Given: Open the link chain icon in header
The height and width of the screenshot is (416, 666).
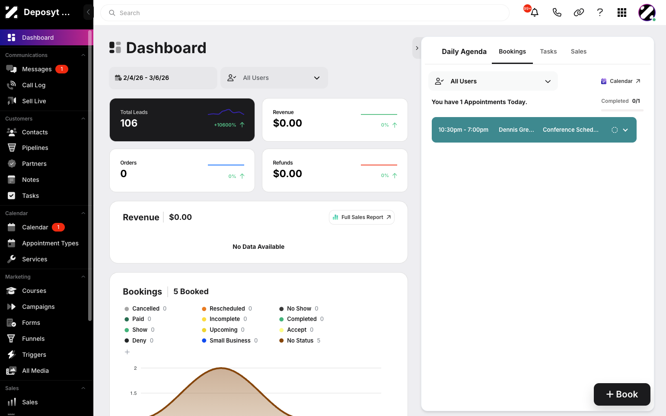Looking at the screenshot, I should (x=579, y=13).
